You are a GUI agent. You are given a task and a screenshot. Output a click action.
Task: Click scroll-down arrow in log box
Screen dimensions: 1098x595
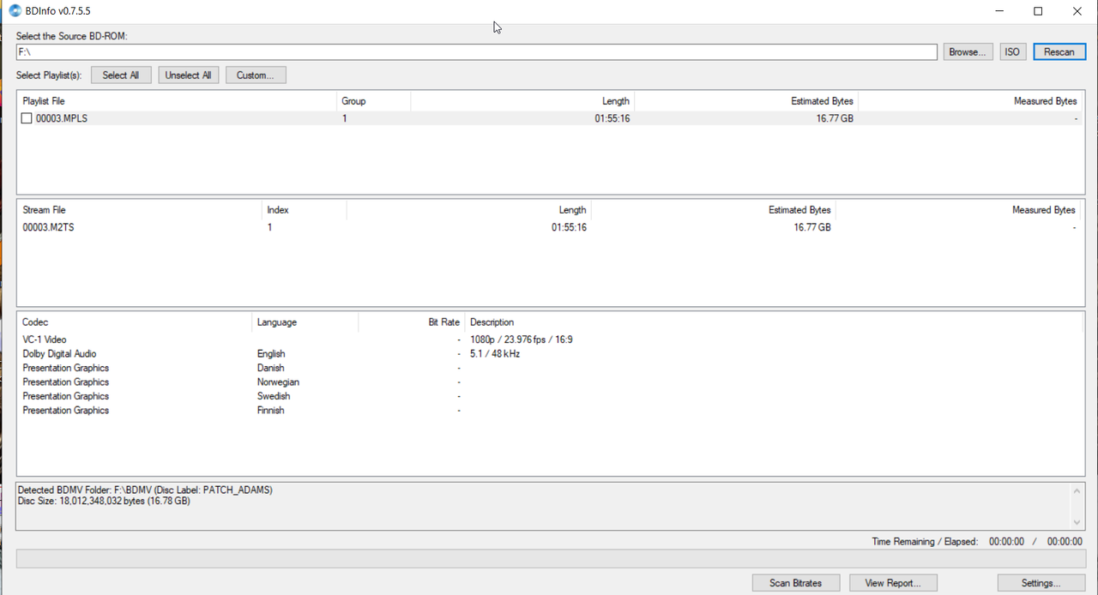1077,522
